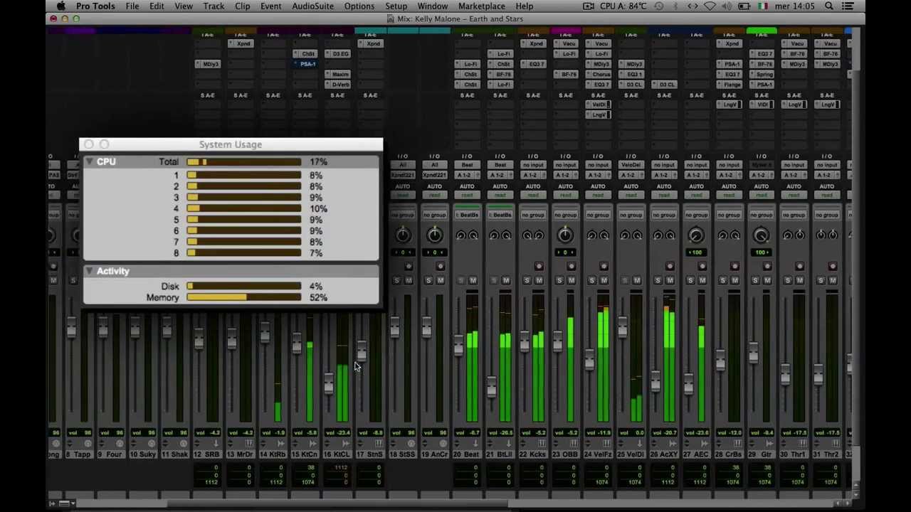Record-enable the 27 AEC track
This screenshot has width=911, height=512.
tap(702, 267)
